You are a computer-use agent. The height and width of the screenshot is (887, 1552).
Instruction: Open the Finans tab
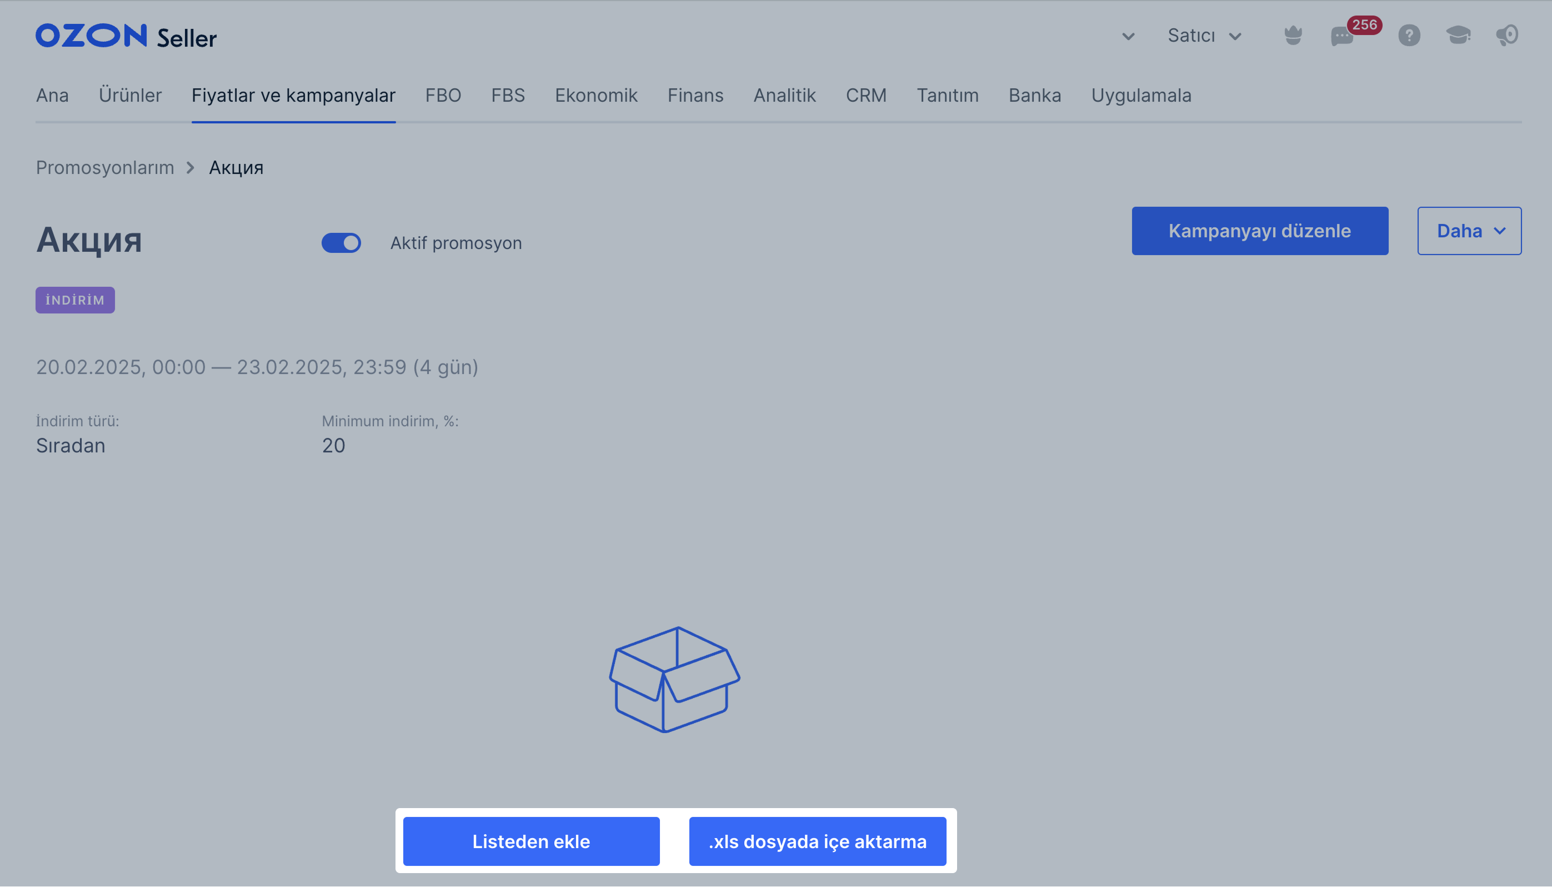[x=695, y=96]
